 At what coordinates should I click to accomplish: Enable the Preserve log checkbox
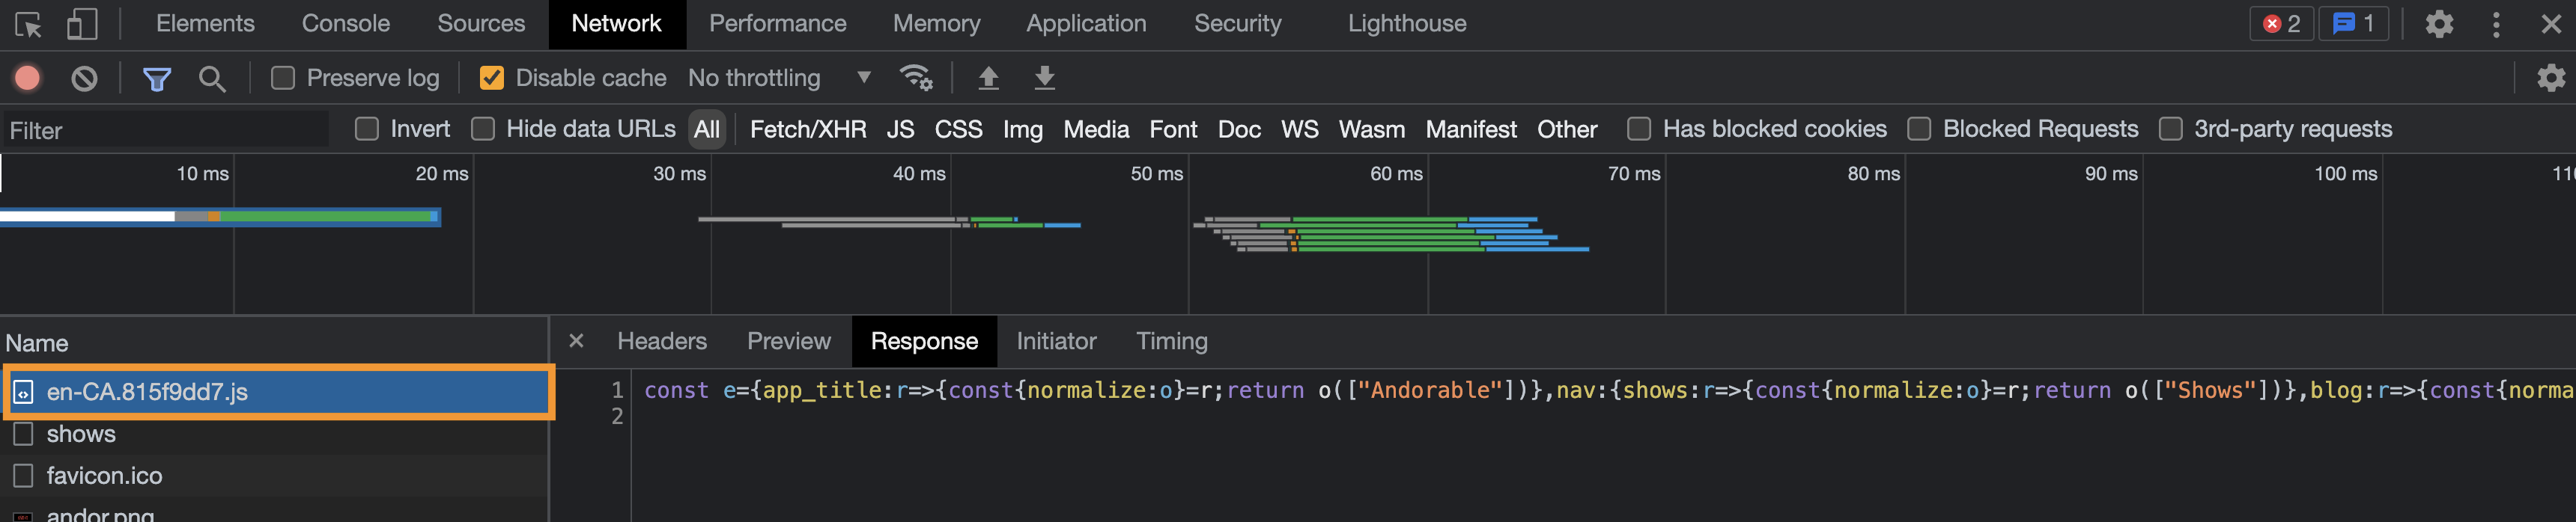(283, 78)
